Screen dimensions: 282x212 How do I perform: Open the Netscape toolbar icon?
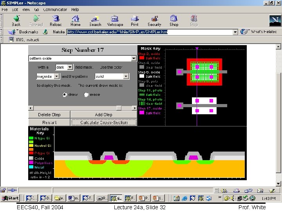(x=115, y=18)
